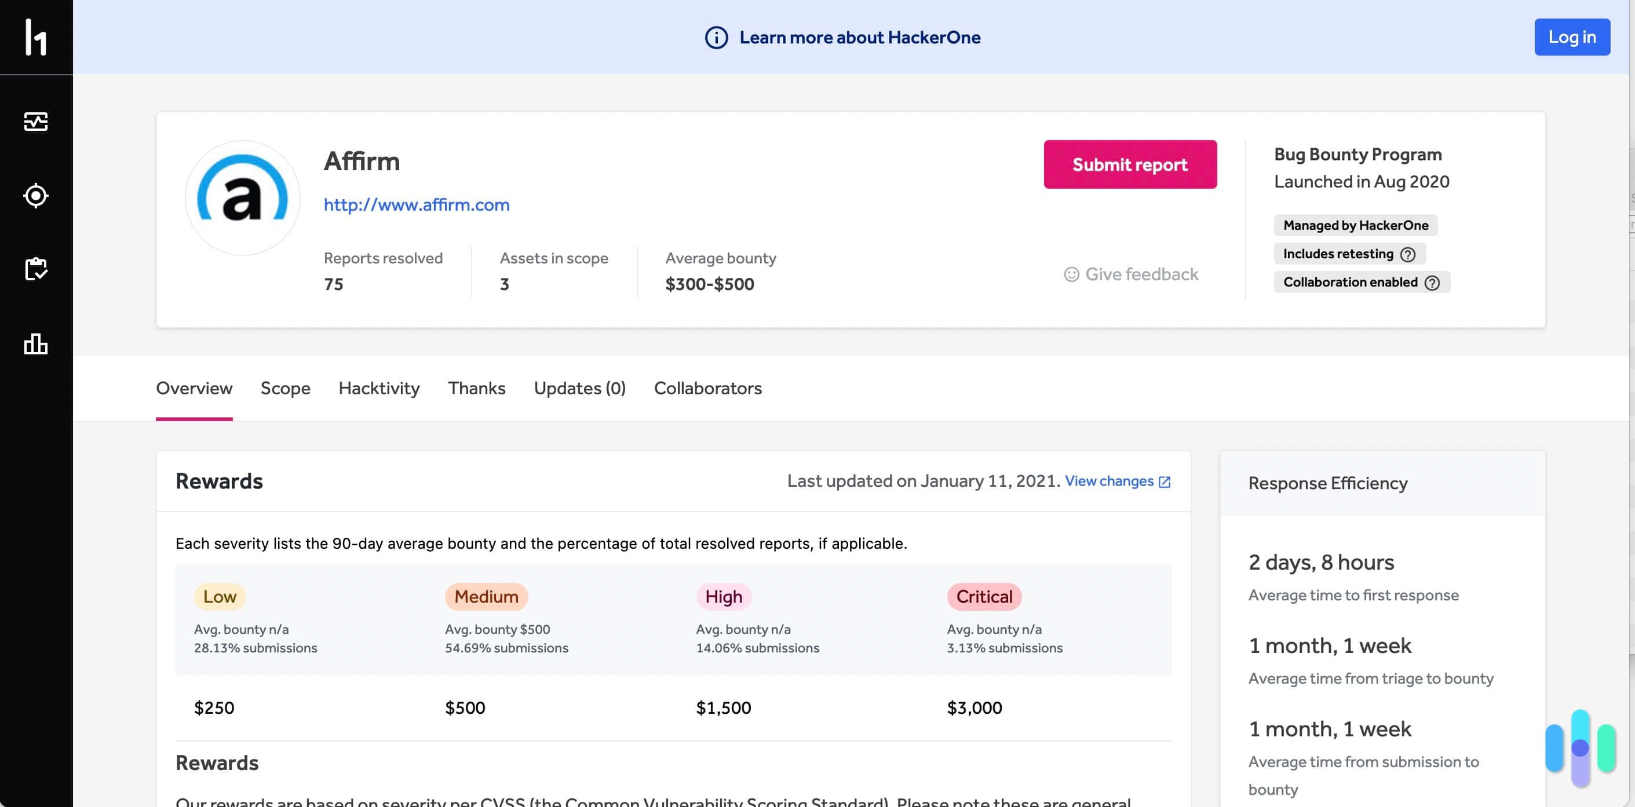Click the smiley icon for Give feedback
1635x807 pixels.
click(1071, 274)
